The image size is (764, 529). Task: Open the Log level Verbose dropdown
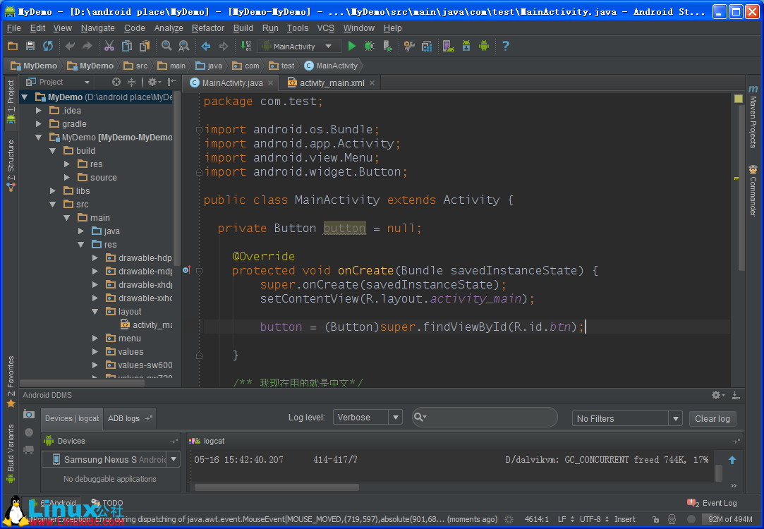click(x=368, y=418)
